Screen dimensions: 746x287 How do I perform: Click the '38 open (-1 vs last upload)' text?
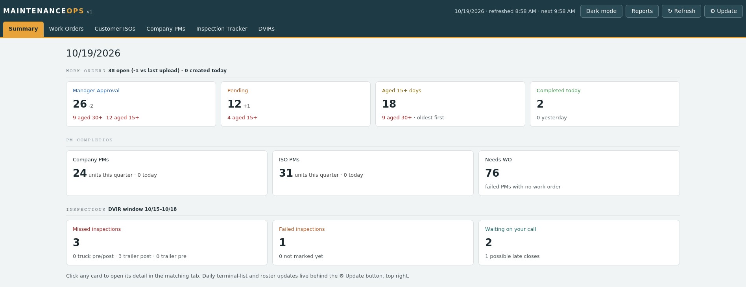coord(144,71)
